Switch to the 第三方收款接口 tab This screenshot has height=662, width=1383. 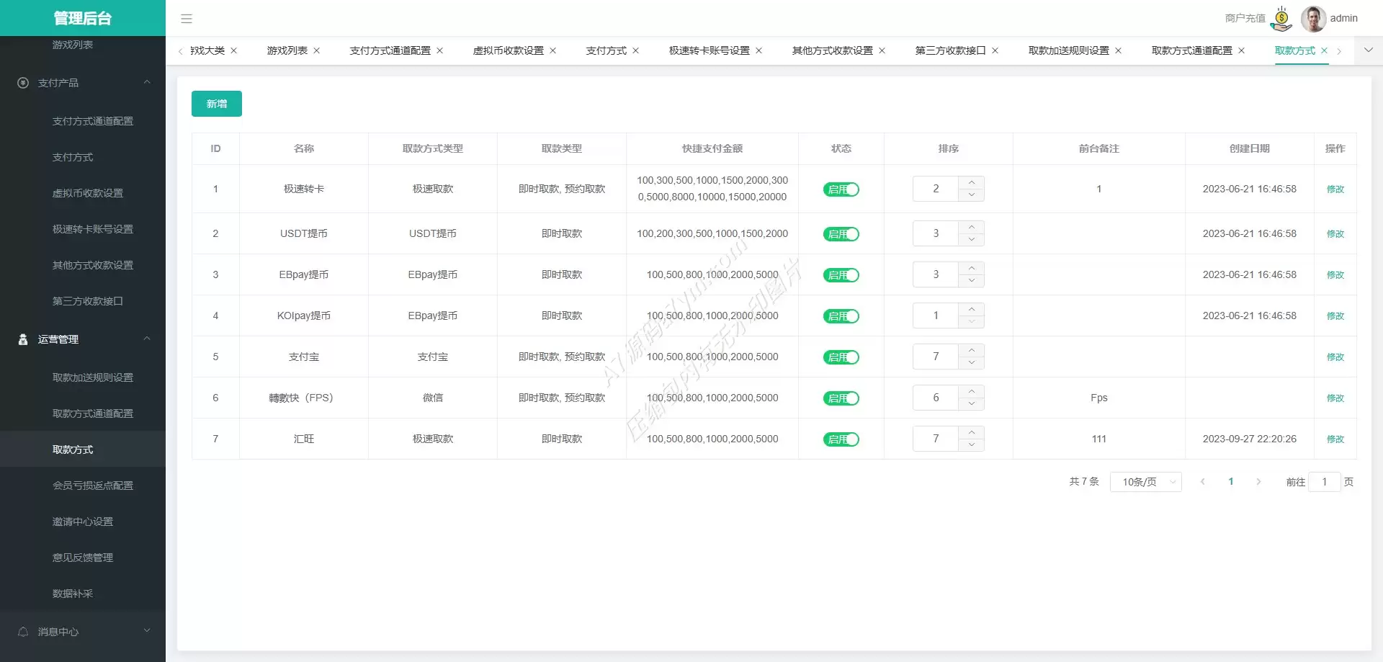[x=949, y=50]
